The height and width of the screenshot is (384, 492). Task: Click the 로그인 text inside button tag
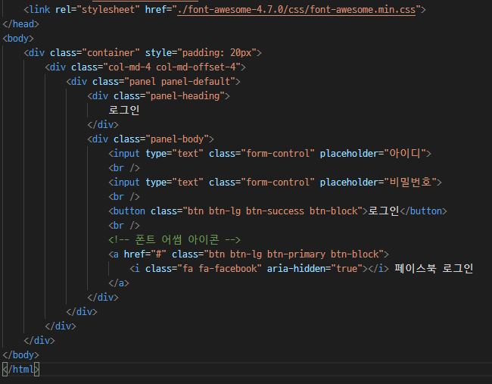click(x=384, y=211)
